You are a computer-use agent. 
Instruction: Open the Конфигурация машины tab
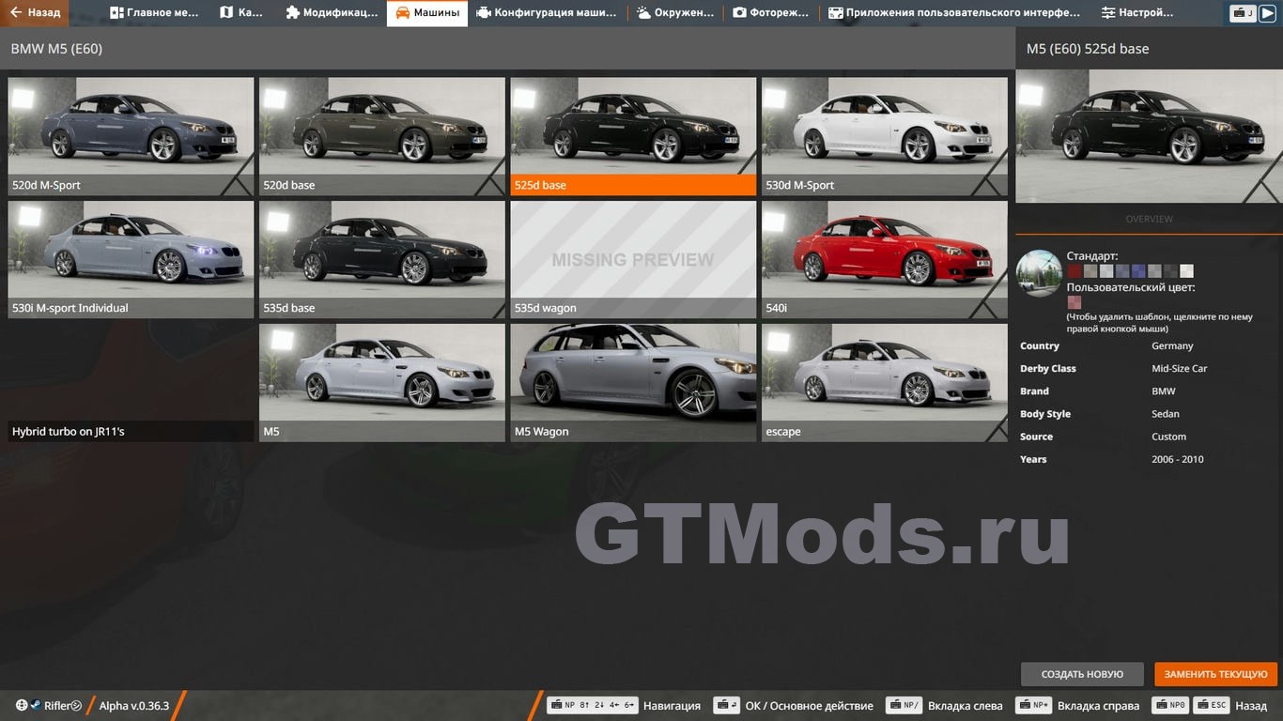pos(546,13)
